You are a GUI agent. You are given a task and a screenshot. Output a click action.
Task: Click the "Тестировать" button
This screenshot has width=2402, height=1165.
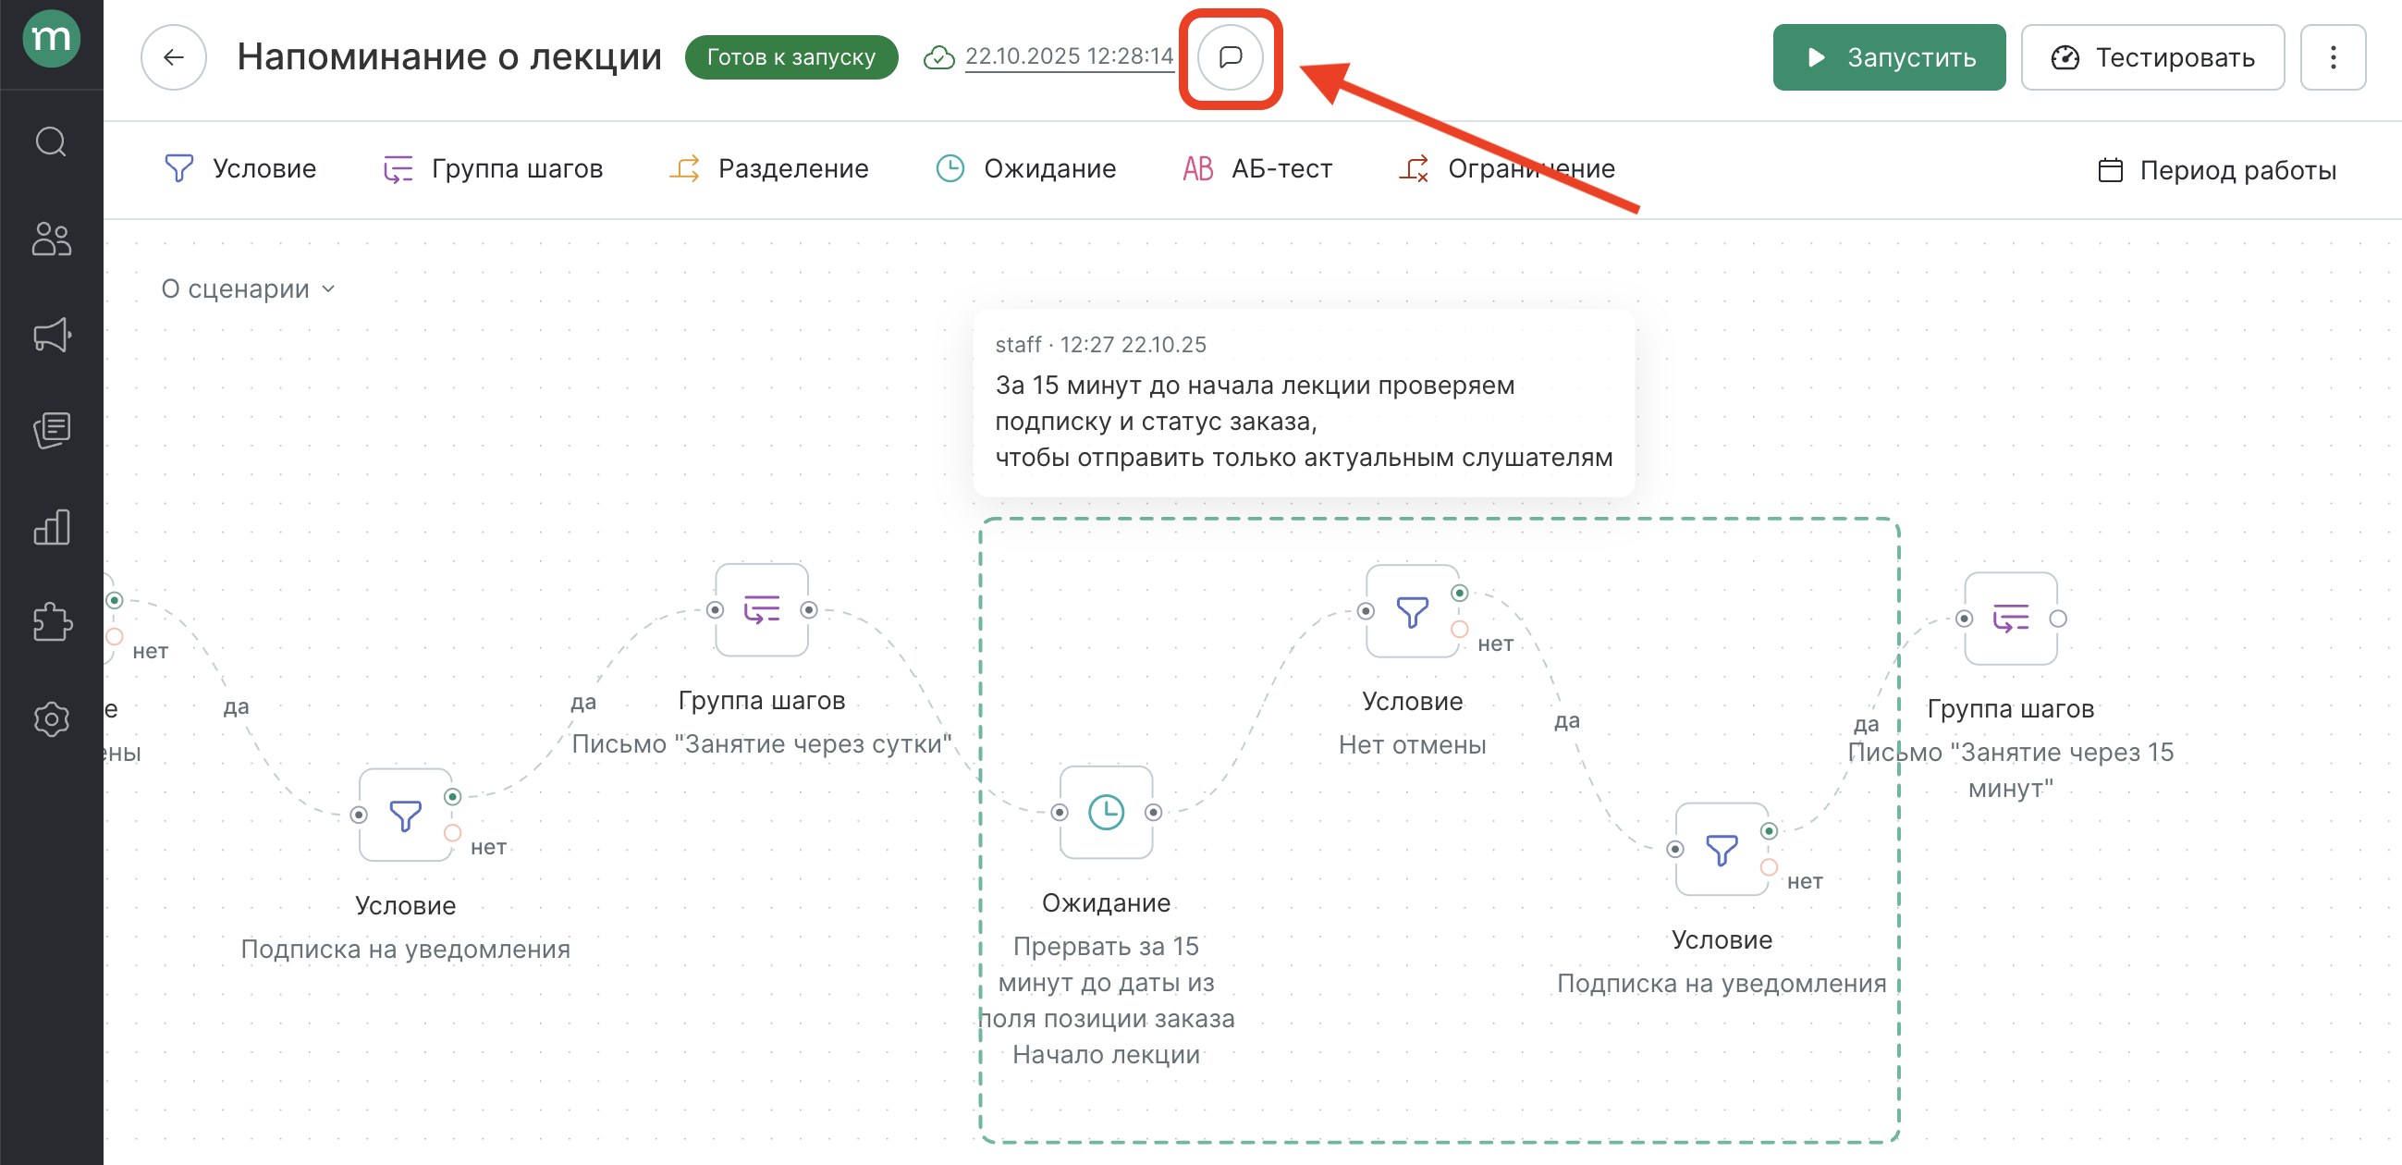coord(2153,57)
